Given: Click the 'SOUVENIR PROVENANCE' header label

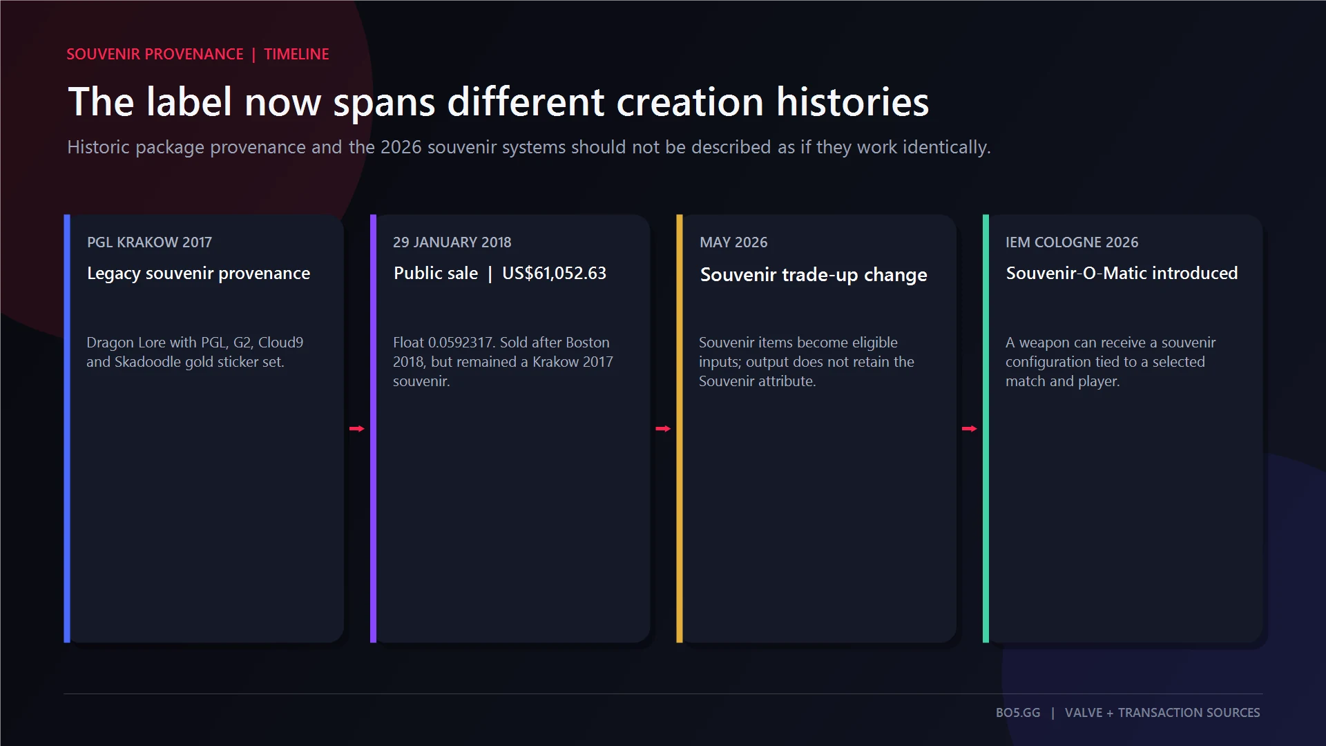Looking at the screenshot, I should [155, 54].
